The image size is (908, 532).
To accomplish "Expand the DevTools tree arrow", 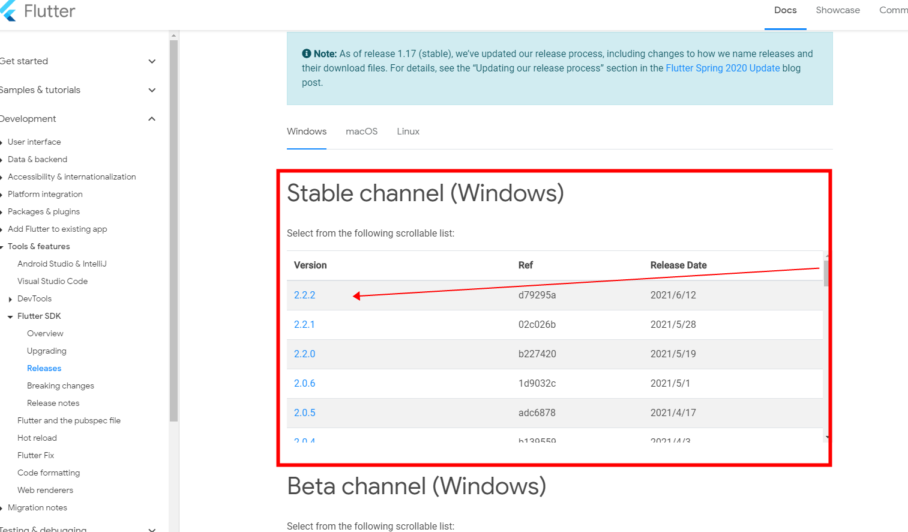I will tap(10, 299).
